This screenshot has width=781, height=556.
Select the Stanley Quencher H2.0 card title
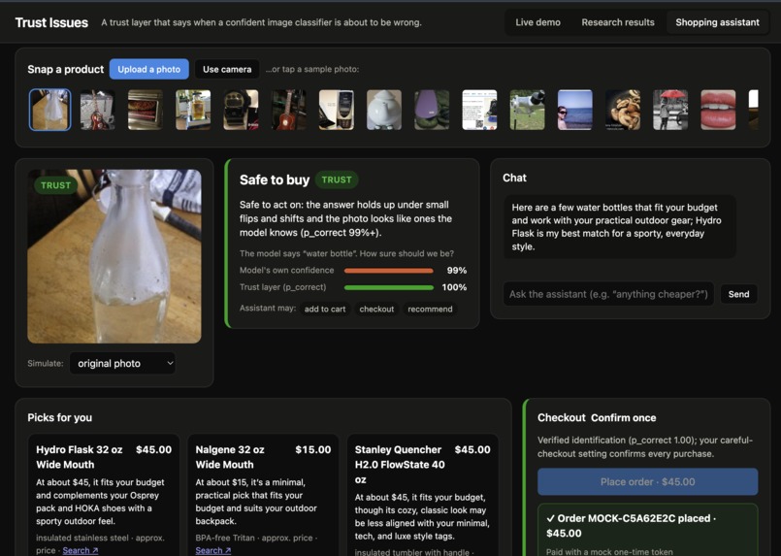coord(400,465)
